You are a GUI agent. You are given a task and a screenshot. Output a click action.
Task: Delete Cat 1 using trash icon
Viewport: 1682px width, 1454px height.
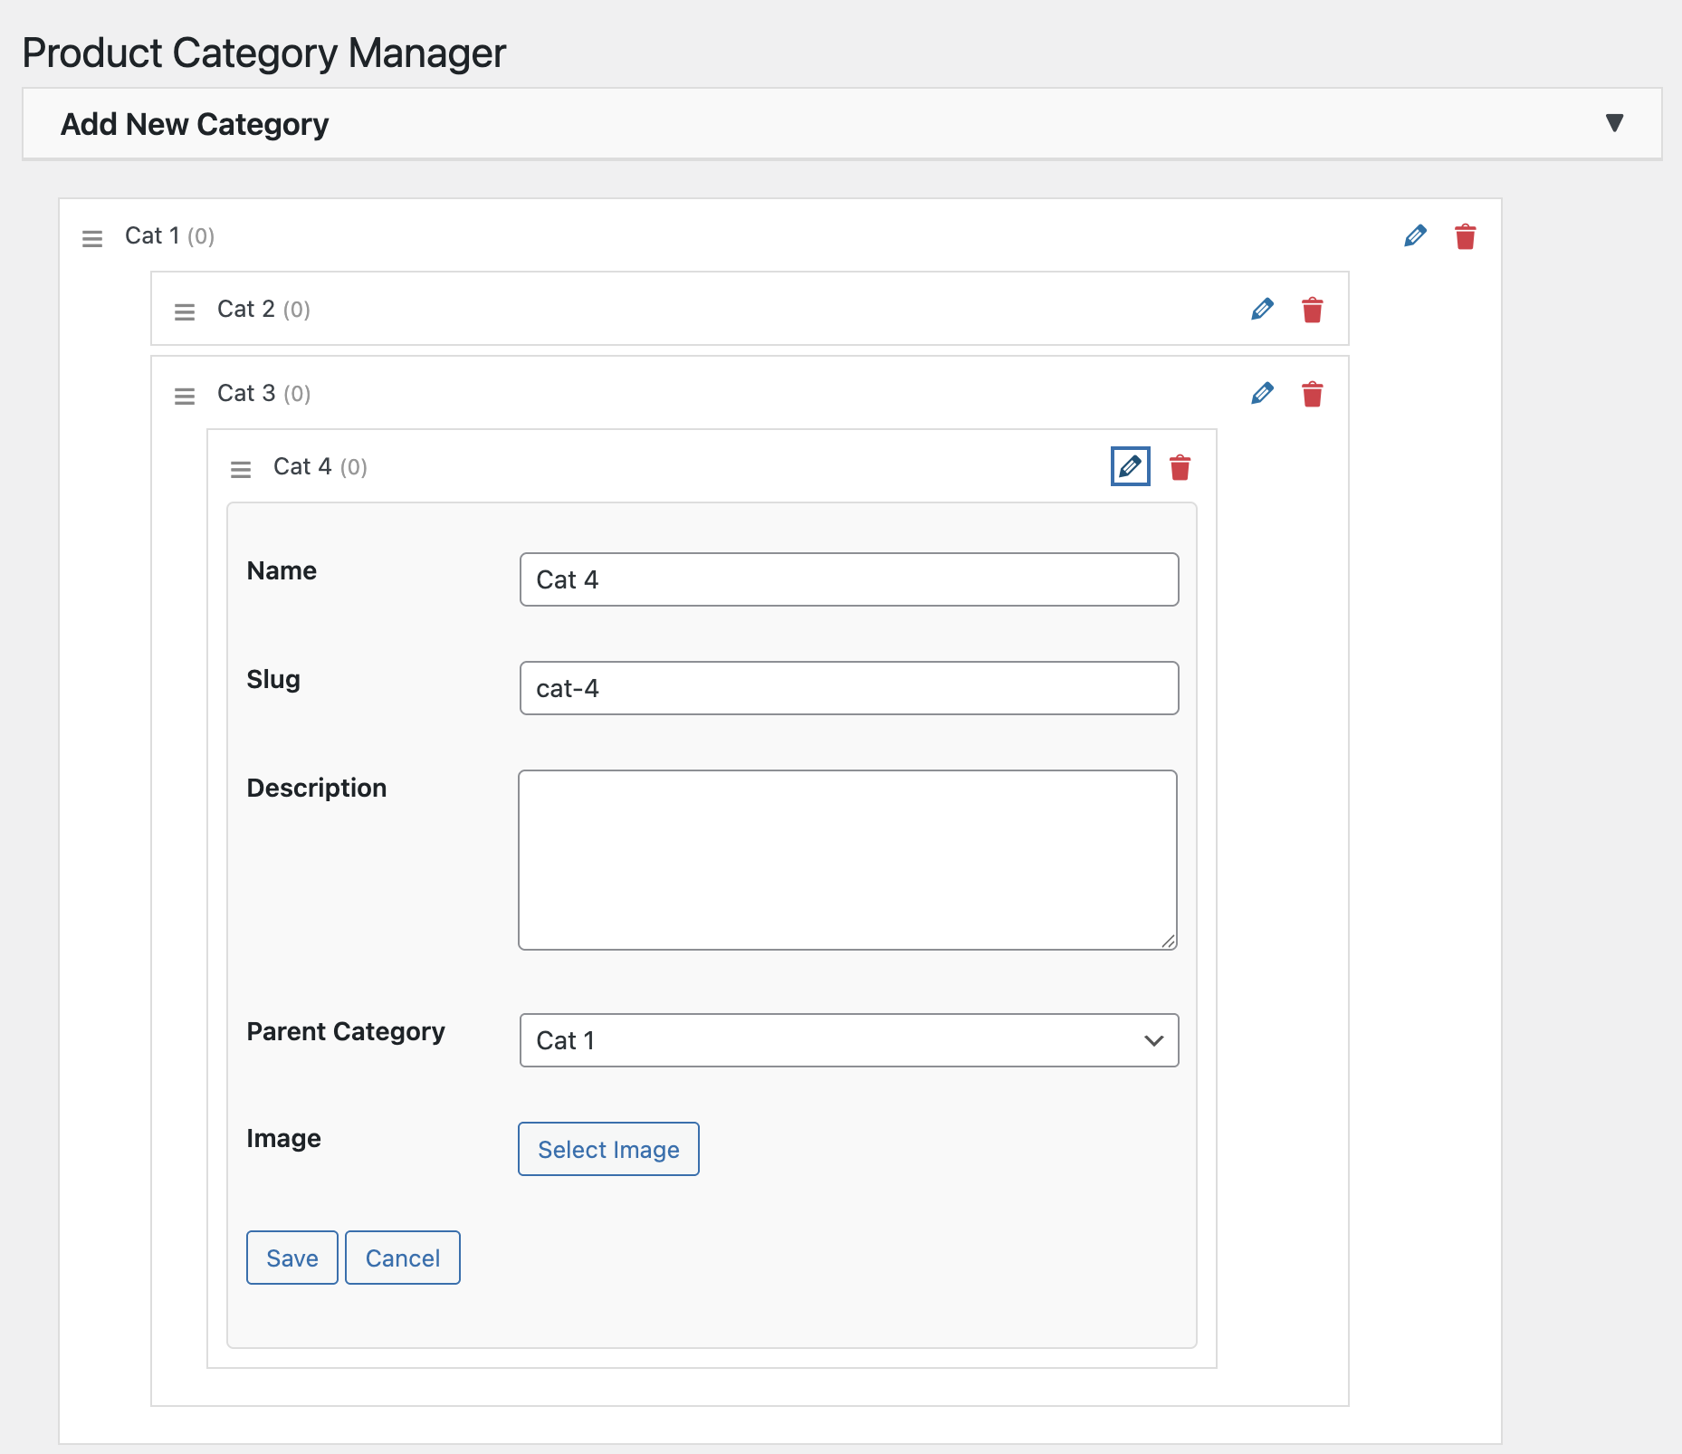1466,236
